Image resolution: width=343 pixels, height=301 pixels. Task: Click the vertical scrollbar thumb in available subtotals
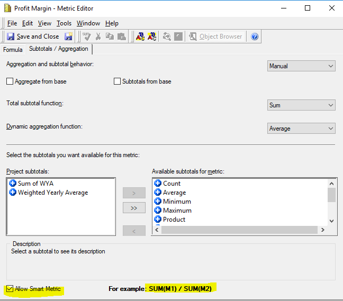pos(332,195)
